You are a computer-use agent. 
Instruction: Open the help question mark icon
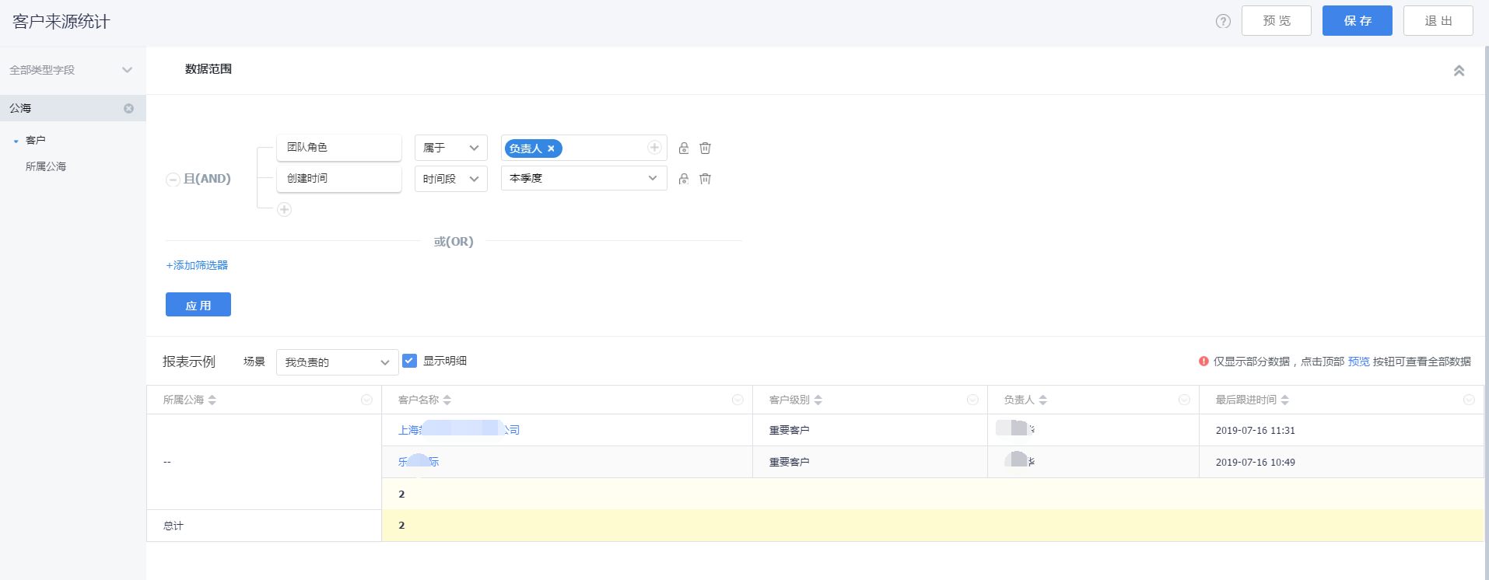click(1223, 21)
